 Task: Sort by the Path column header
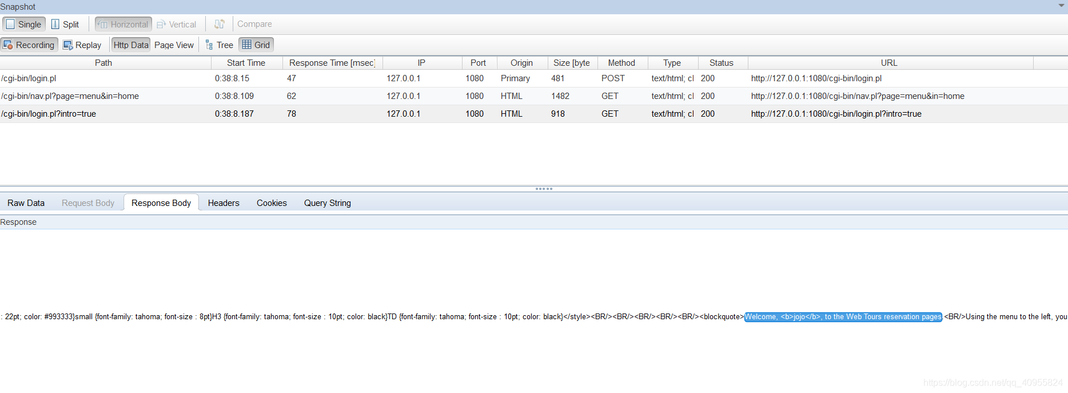click(105, 62)
